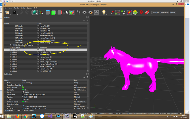Open the Load file folder icon
Image resolution: width=191 pixels, height=119 pixels.
point(7,12)
